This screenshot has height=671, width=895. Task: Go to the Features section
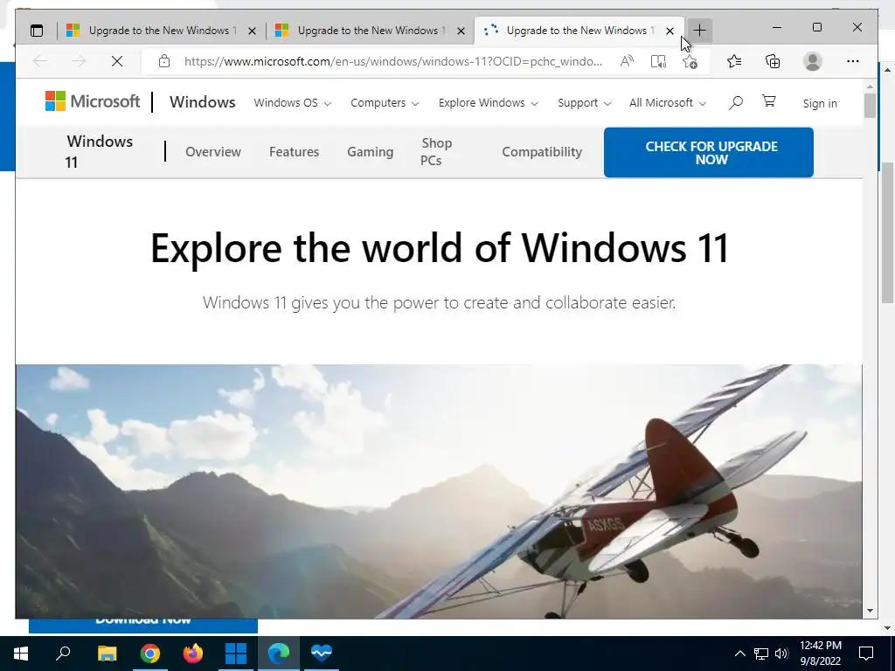(x=294, y=152)
